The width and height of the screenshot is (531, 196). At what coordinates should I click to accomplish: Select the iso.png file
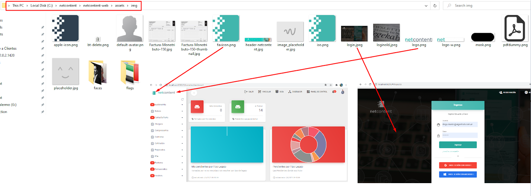pos(322,31)
